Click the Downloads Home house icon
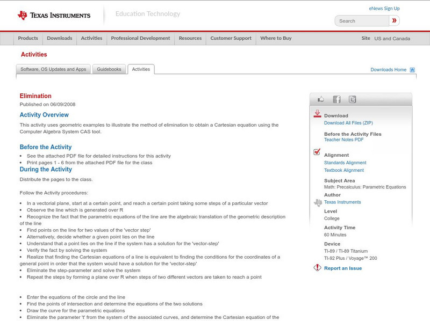 412,70
